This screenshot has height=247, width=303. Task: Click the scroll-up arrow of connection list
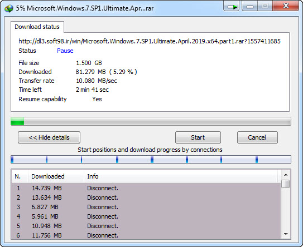coord(286,175)
